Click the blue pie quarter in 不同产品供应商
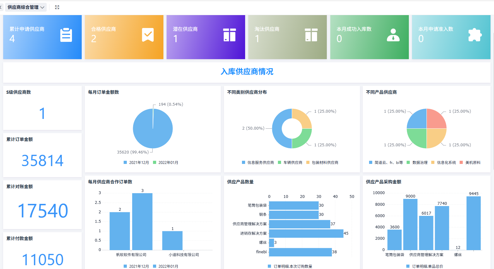Image resolution: width=494 pixels, height=269 pixels. (x=418, y=120)
